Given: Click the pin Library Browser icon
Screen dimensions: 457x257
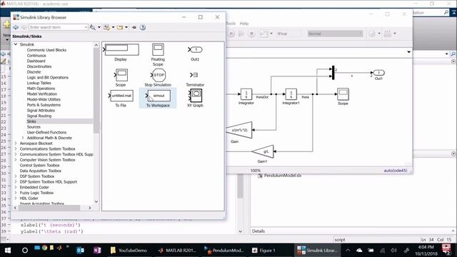Looking at the screenshot, I should coord(134,27).
